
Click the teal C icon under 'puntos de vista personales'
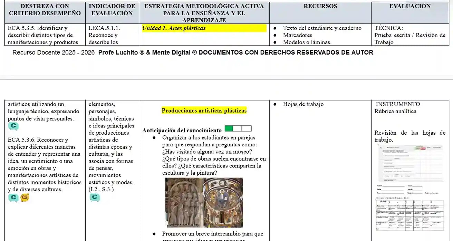(13, 127)
